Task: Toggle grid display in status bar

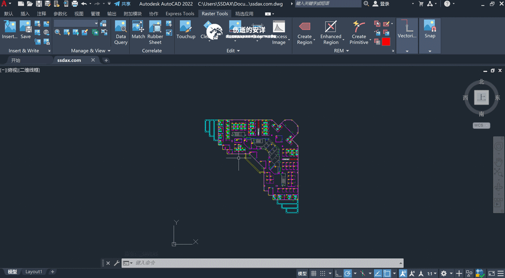Action: coord(314,273)
